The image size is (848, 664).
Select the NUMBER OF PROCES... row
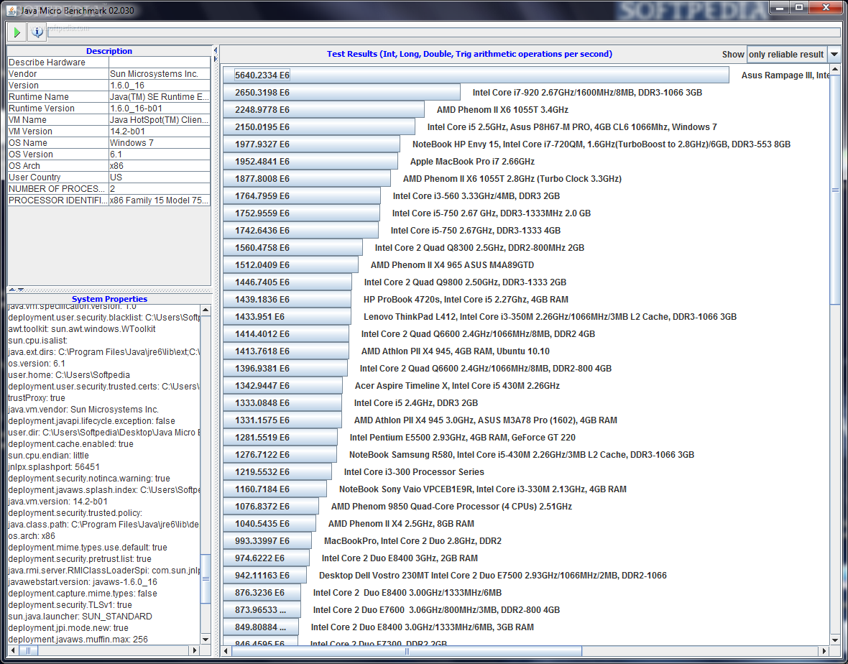[x=109, y=189]
